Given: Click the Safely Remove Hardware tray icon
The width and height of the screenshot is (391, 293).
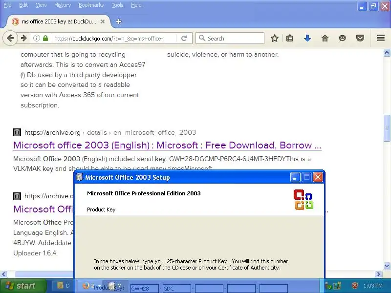Looking at the screenshot, I should tap(328, 286).
